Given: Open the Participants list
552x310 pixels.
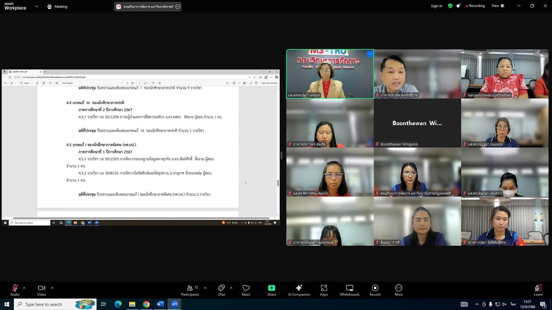Looking at the screenshot, I should click(190, 290).
